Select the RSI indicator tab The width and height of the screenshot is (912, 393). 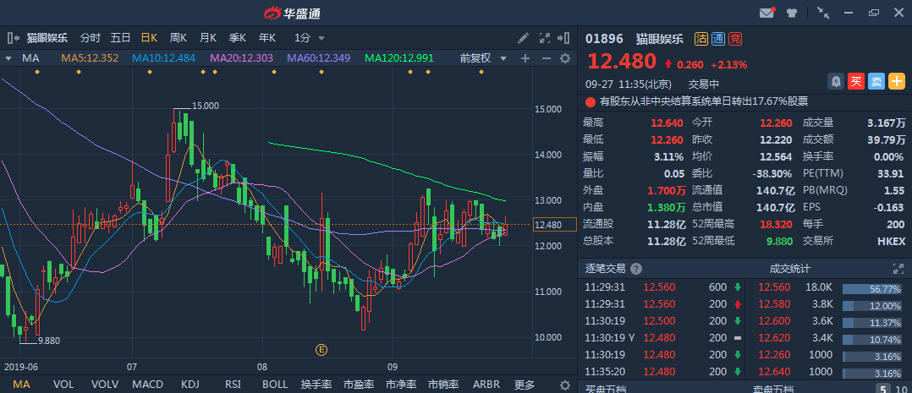click(x=233, y=385)
